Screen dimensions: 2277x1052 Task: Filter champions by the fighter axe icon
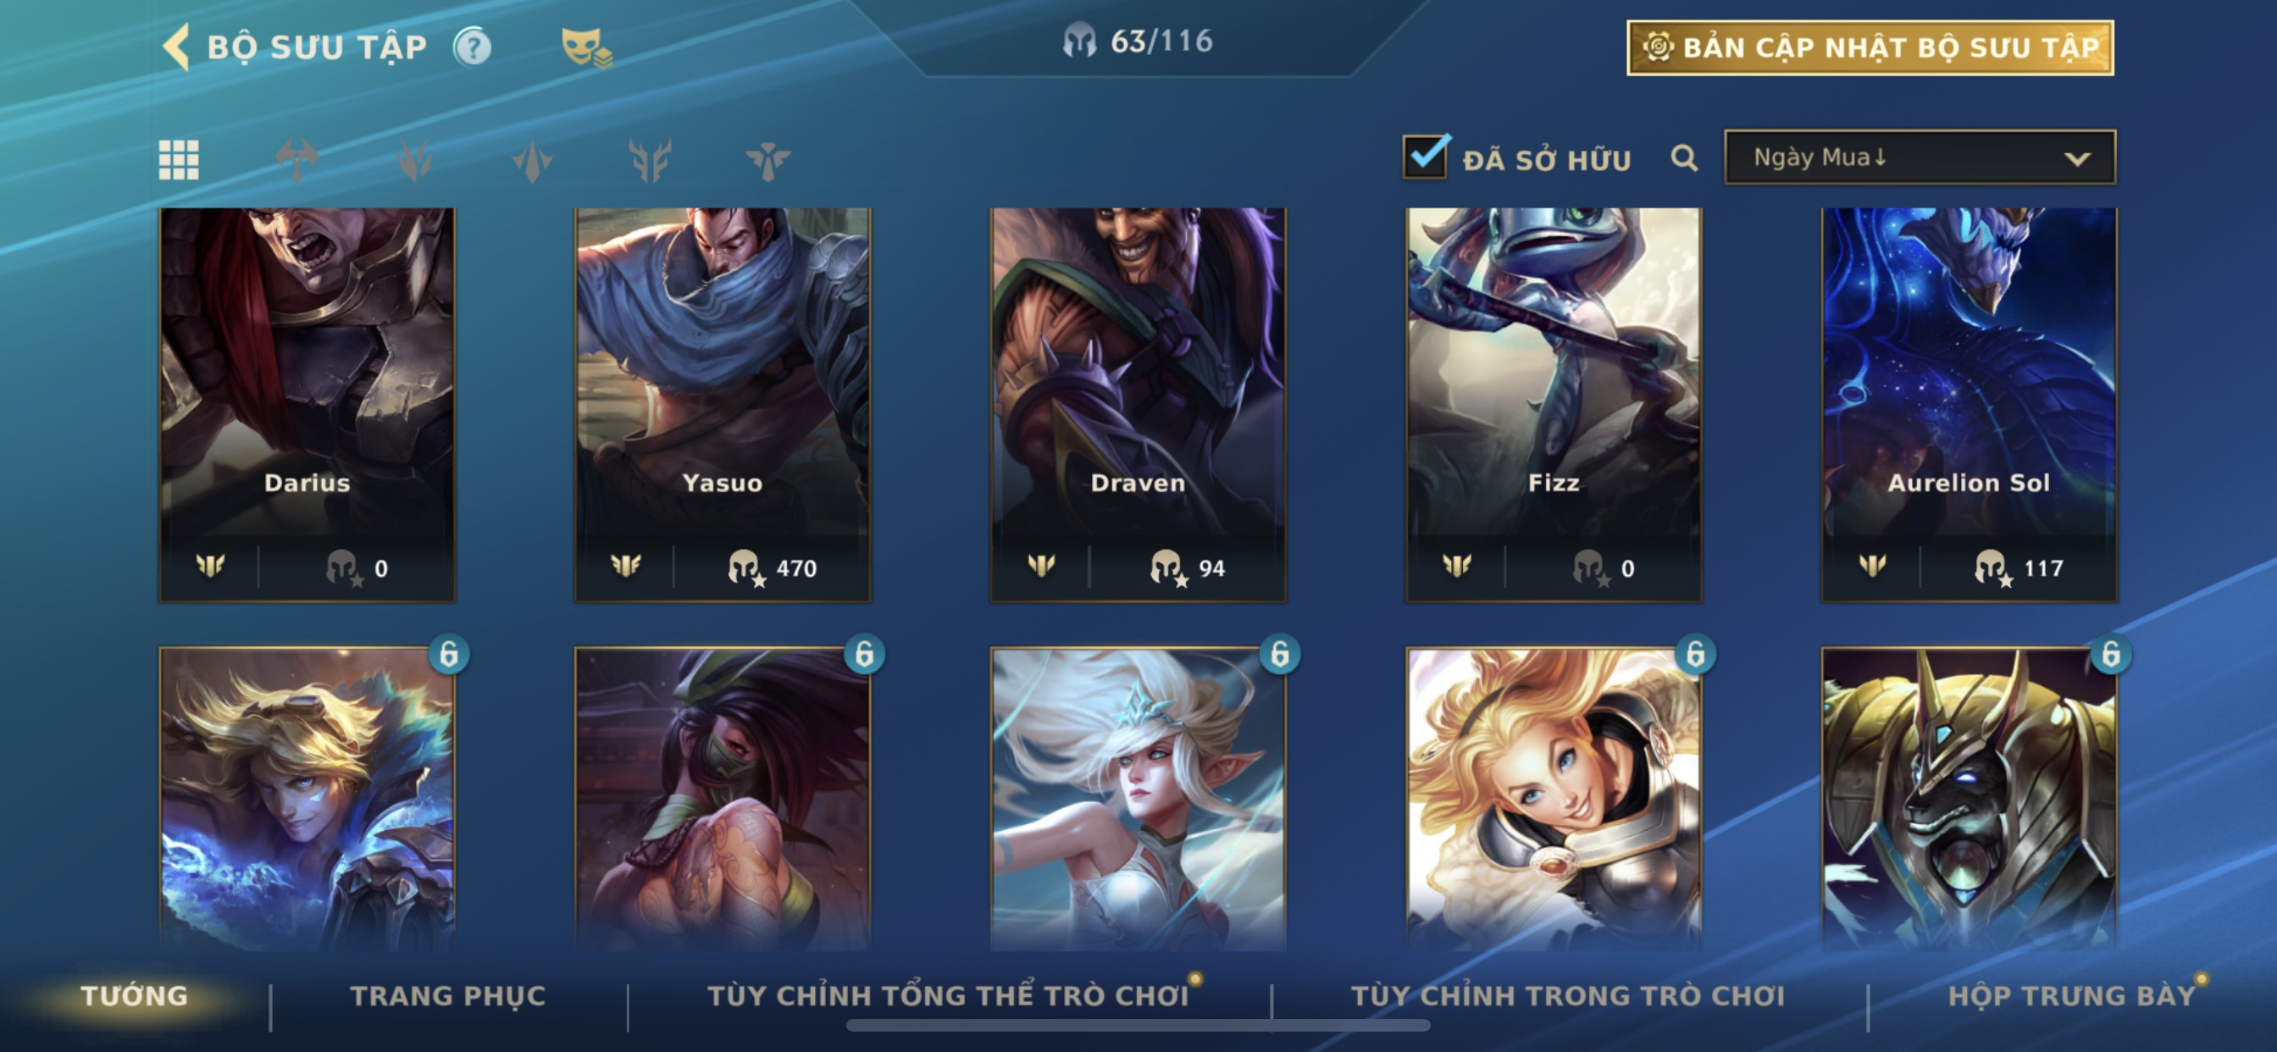297,160
